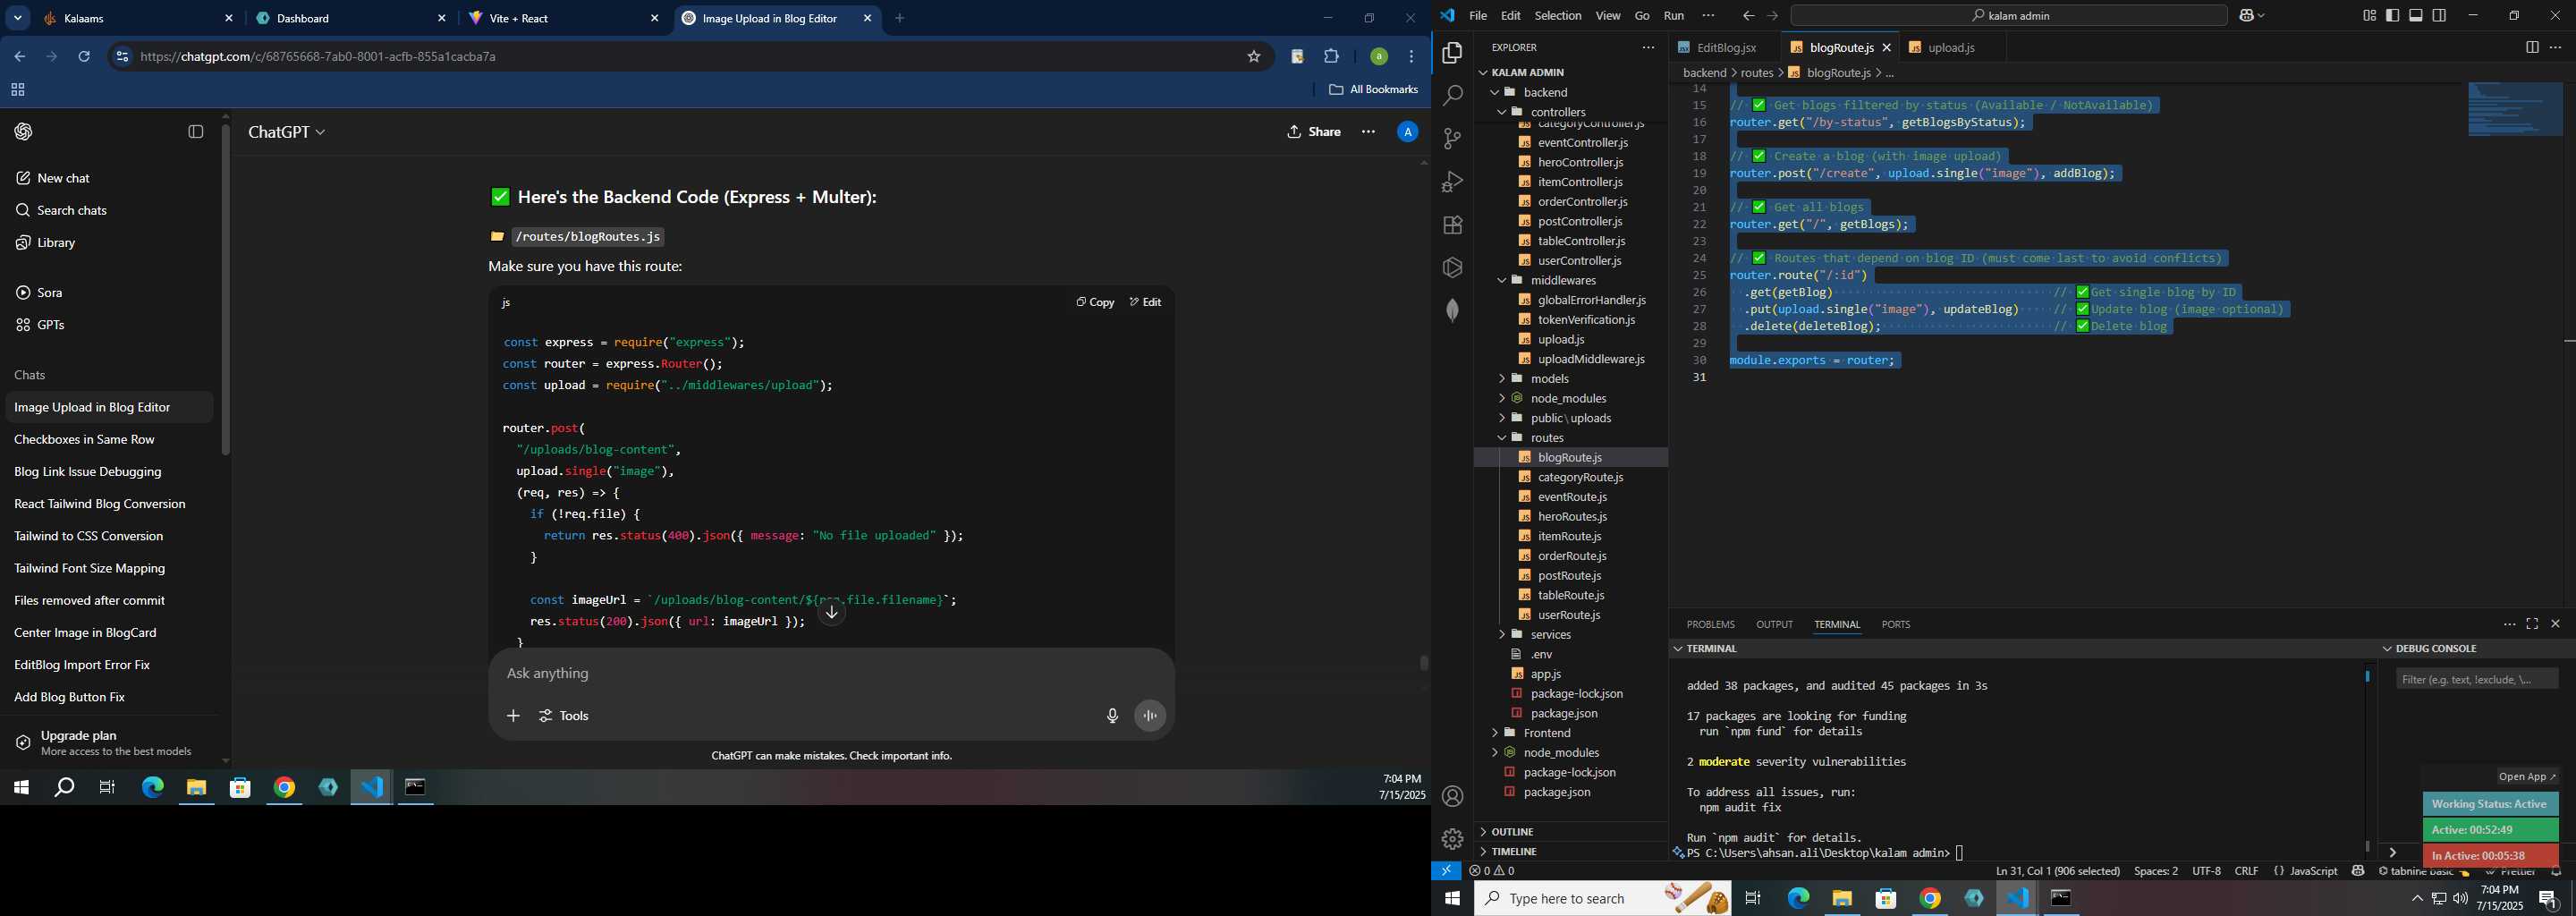The width and height of the screenshot is (2576, 916).
Task: Add attachment with plus icon in prompt box
Action: point(513,716)
